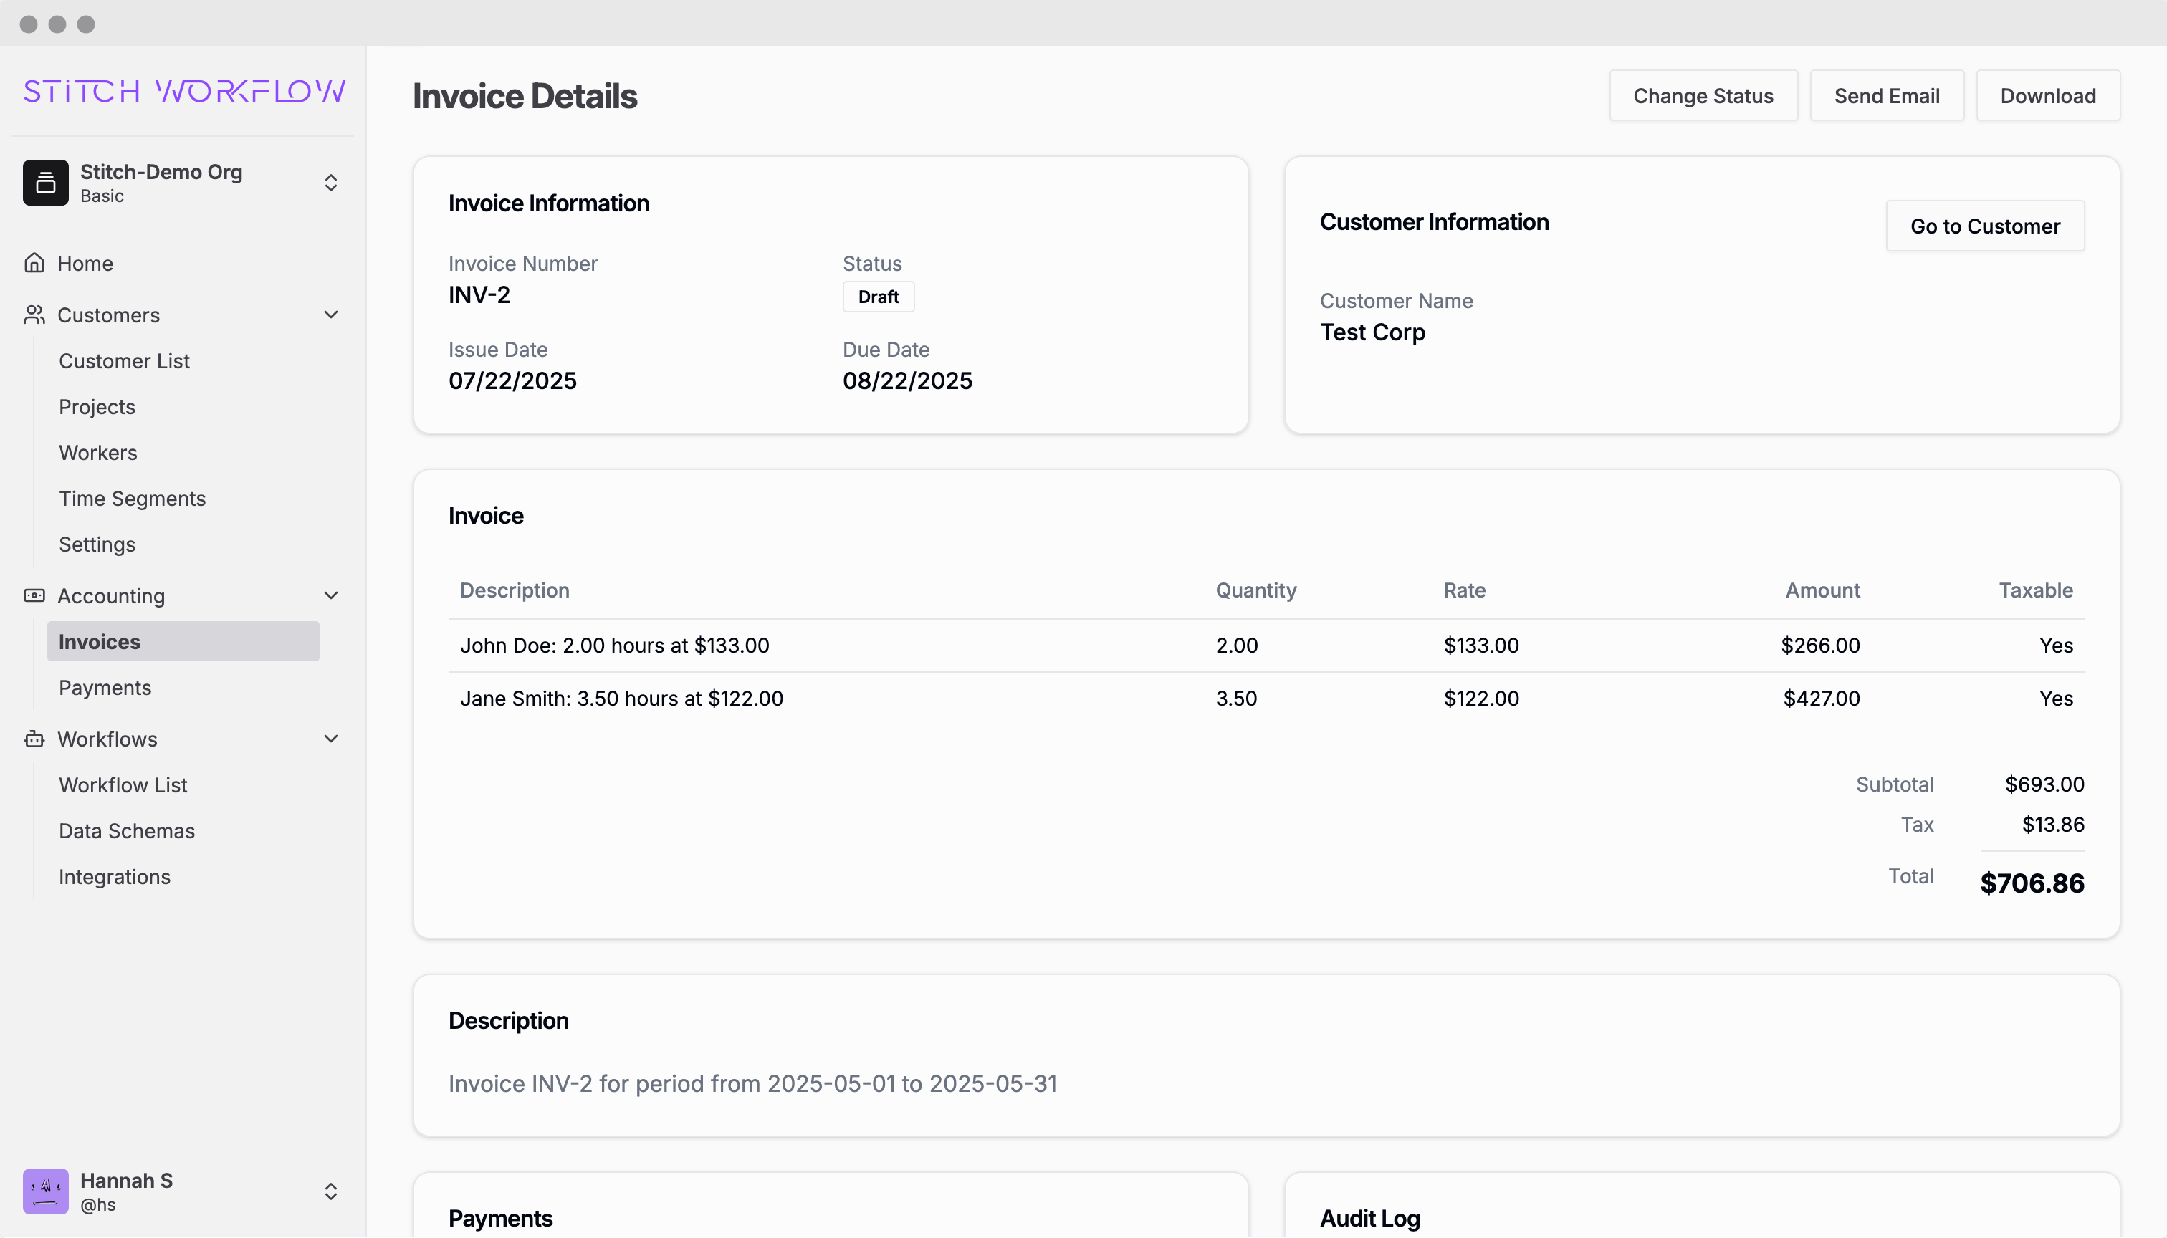This screenshot has width=2167, height=1238.
Task: Click the Customers people icon
Action: (34, 315)
